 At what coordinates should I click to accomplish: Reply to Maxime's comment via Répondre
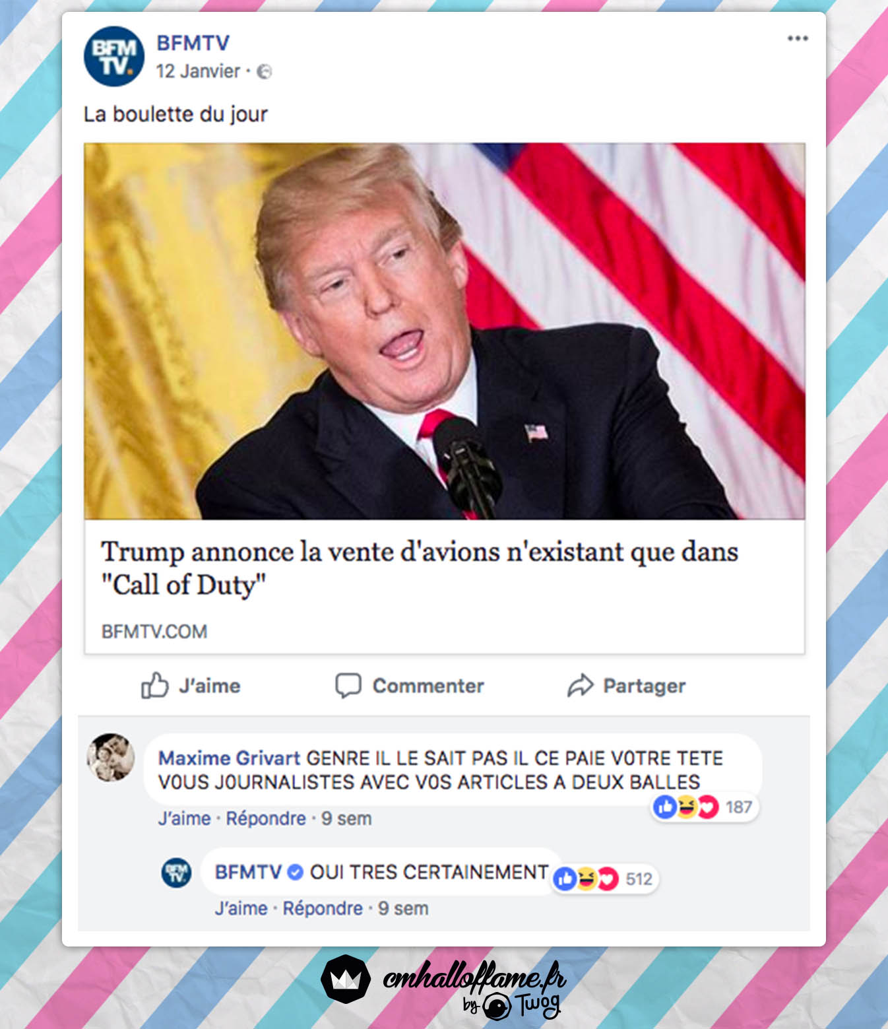click(x=266, y=818)
